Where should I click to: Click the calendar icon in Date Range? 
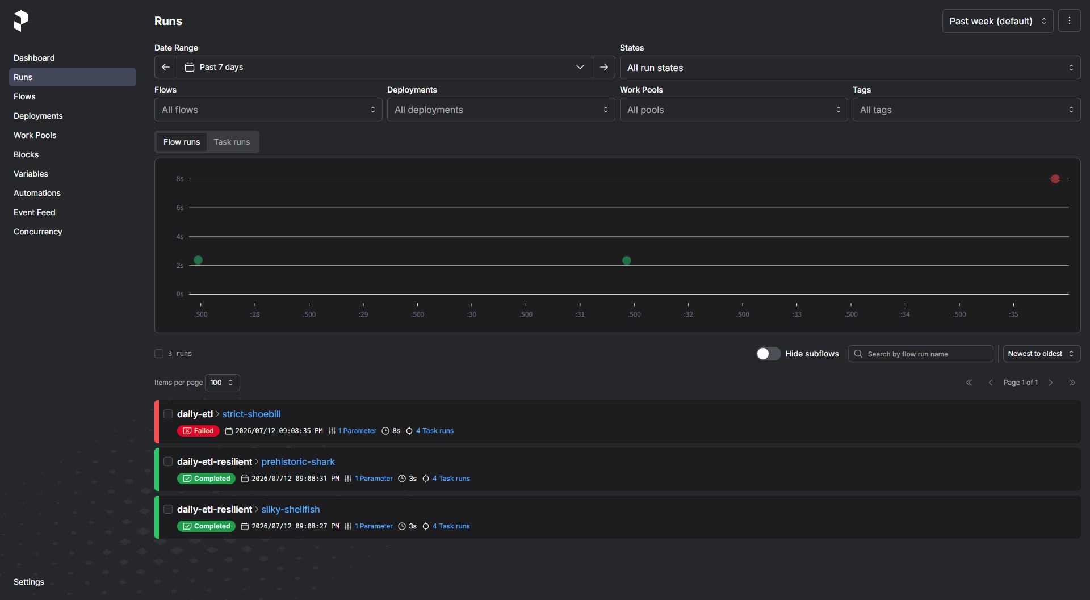pos(190,67)
